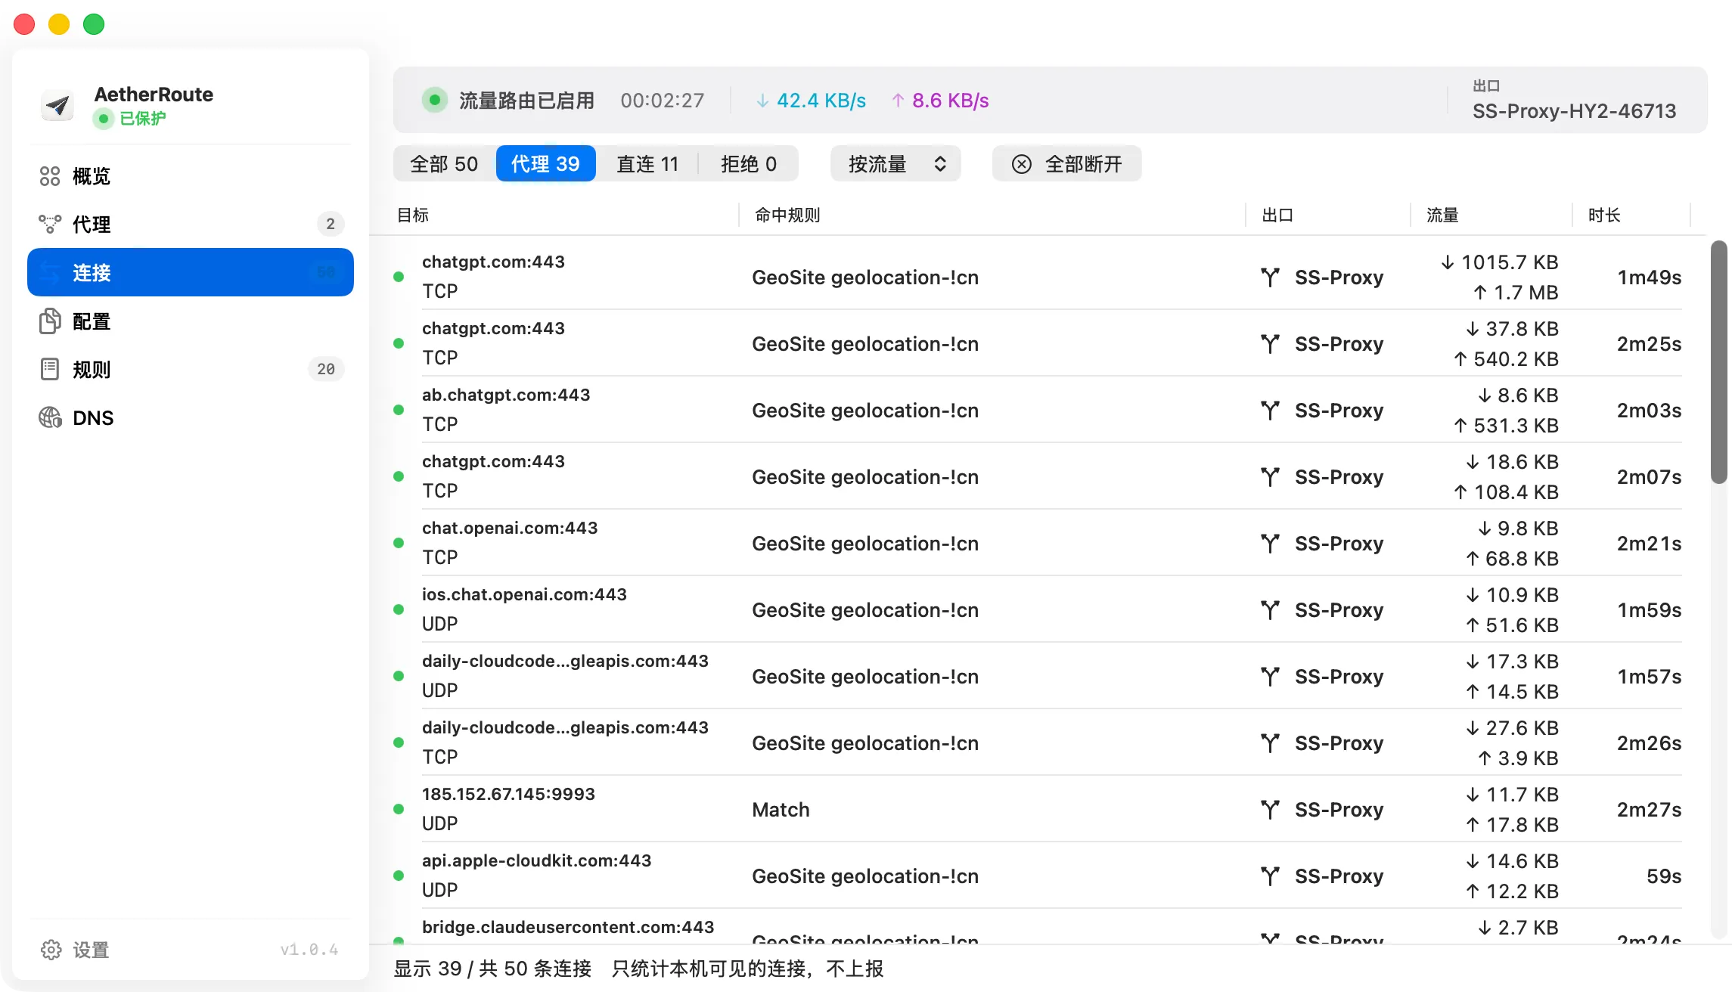
Task: Click the green 已保护 status dot
Action: tap(104, 119)
